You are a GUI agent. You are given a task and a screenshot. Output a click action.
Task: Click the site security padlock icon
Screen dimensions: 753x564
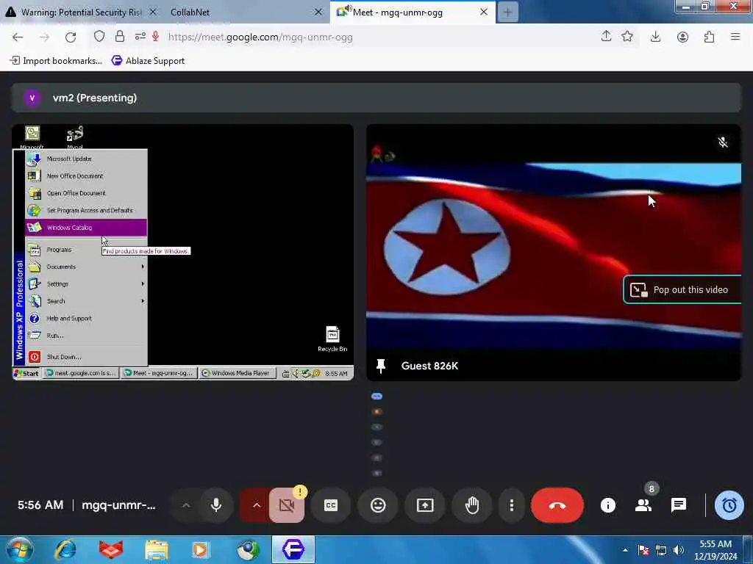click(x=120, y=37)
